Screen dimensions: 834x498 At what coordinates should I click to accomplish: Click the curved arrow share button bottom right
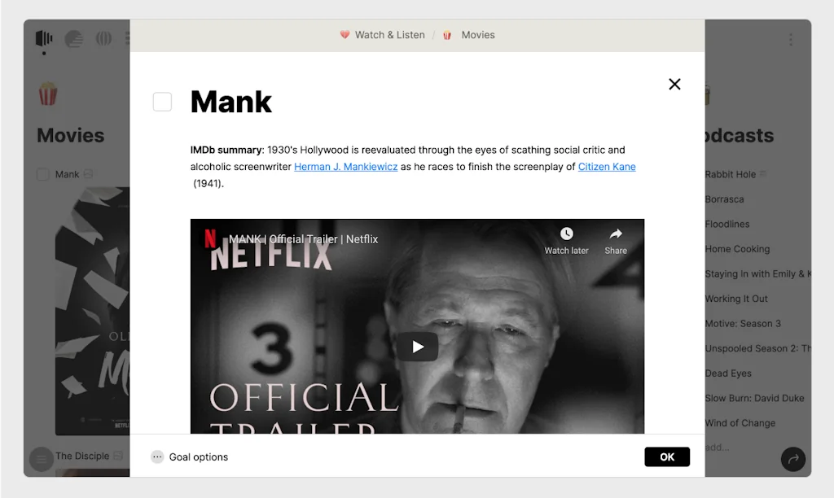click(x=793, y=459)
